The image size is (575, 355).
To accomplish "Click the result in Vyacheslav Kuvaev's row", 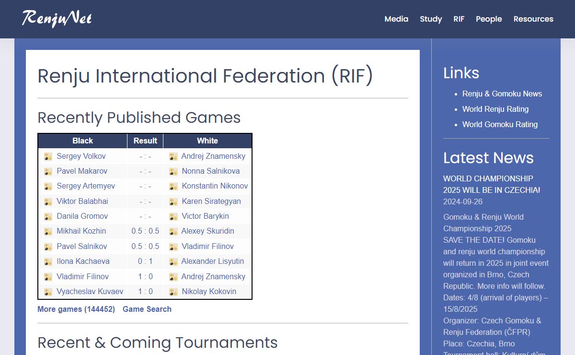I will (145, 291).
